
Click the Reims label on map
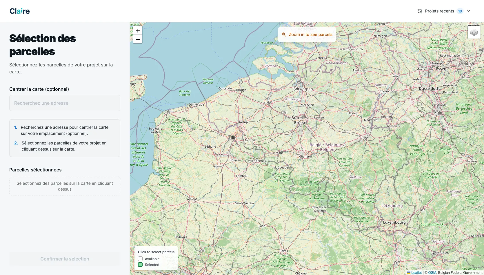284,251
